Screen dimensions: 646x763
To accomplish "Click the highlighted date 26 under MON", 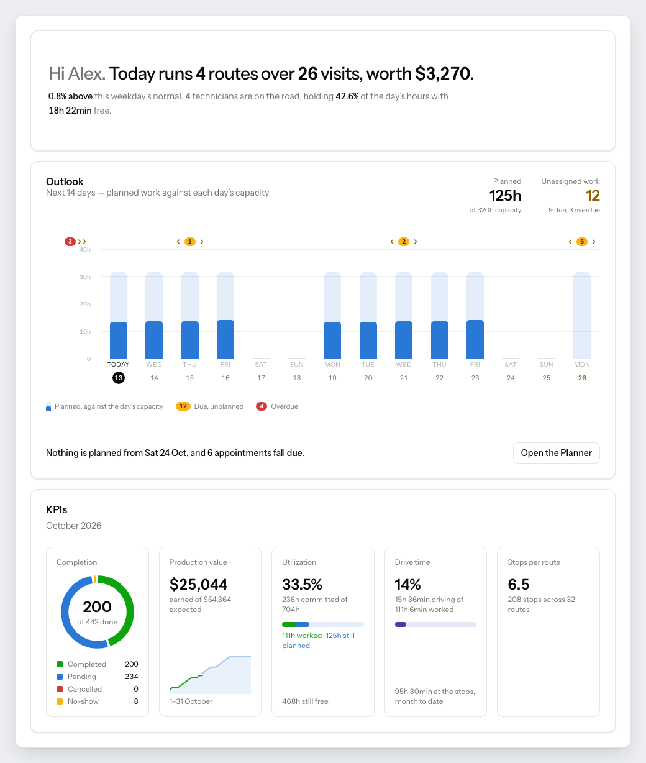I will [582, 378].
